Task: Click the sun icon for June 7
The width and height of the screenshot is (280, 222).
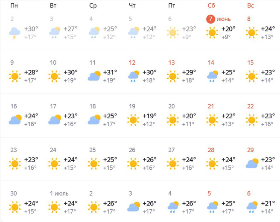Action: coord(212,32)
